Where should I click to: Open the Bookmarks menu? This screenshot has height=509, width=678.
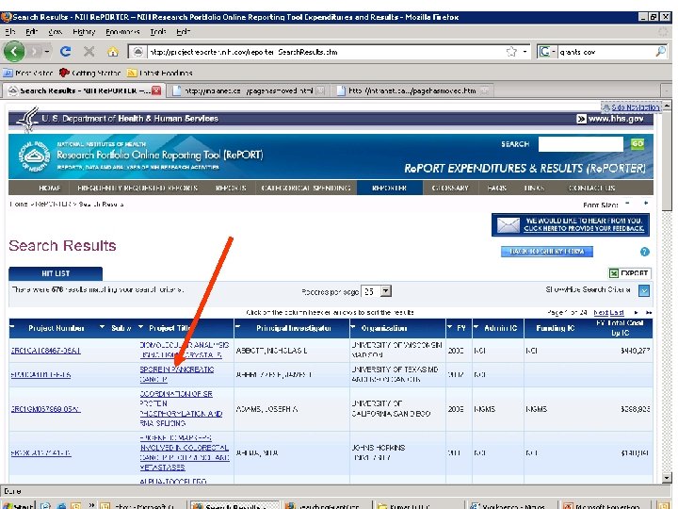[x=122, y=32]
